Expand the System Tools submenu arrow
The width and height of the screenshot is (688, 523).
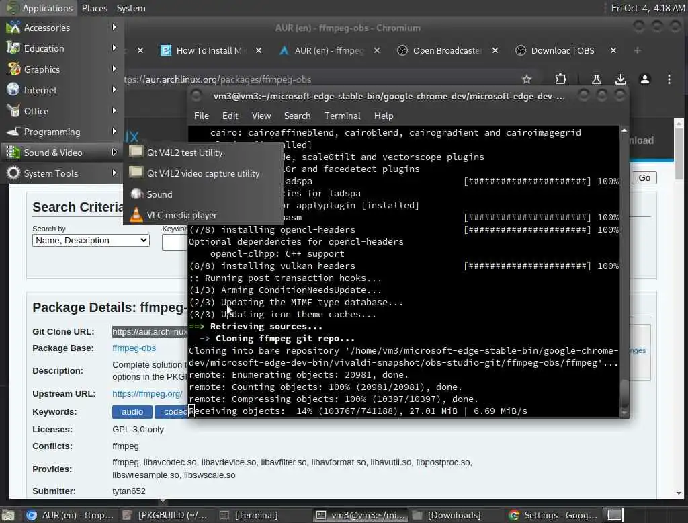coord(114,173)
